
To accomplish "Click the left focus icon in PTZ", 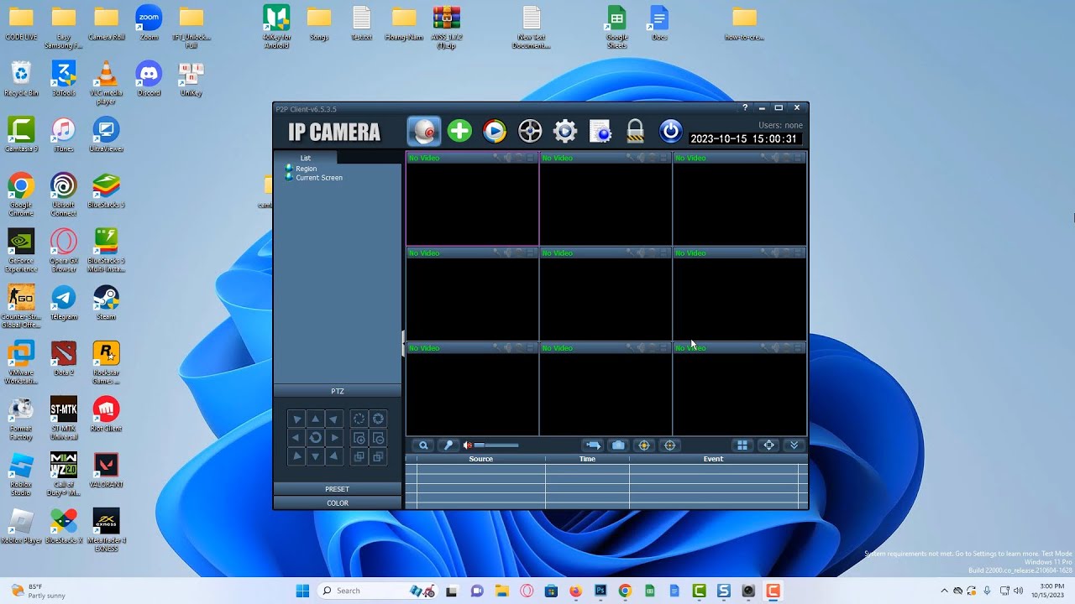I will pyautogui.click(x=359, y=456).
